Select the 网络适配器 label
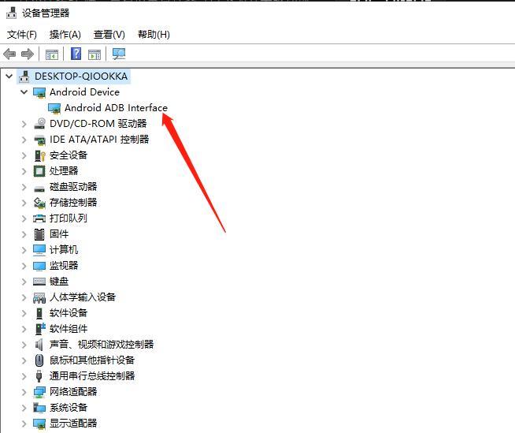Screen dimensions: 515x433 point(73,392)
